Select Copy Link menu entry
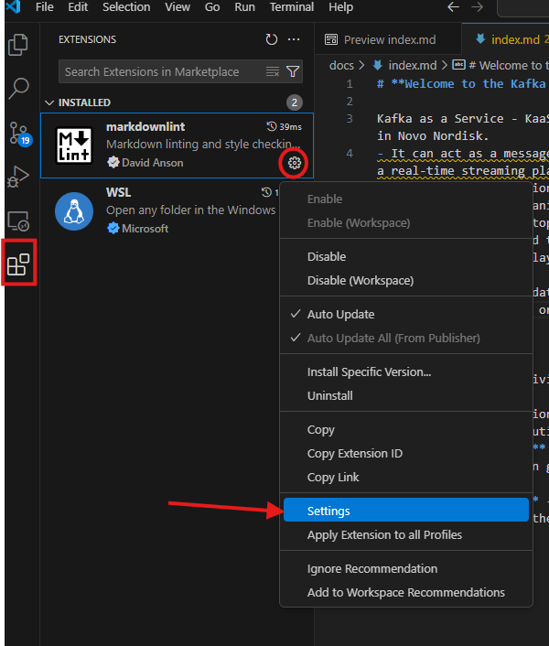Image resolution: width=549 pixels, height=646 pixels. point(406,478)
